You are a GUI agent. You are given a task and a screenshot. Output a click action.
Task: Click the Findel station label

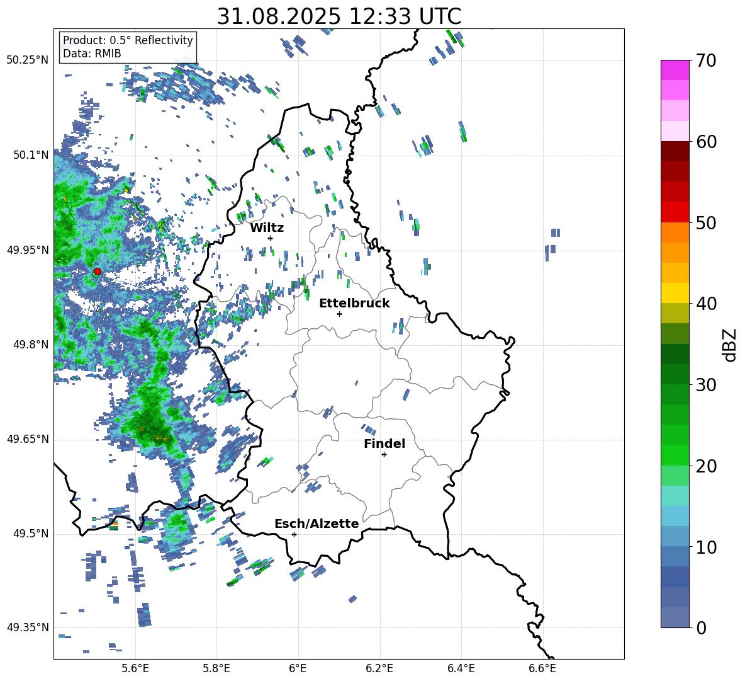click(x=384, y=444)
